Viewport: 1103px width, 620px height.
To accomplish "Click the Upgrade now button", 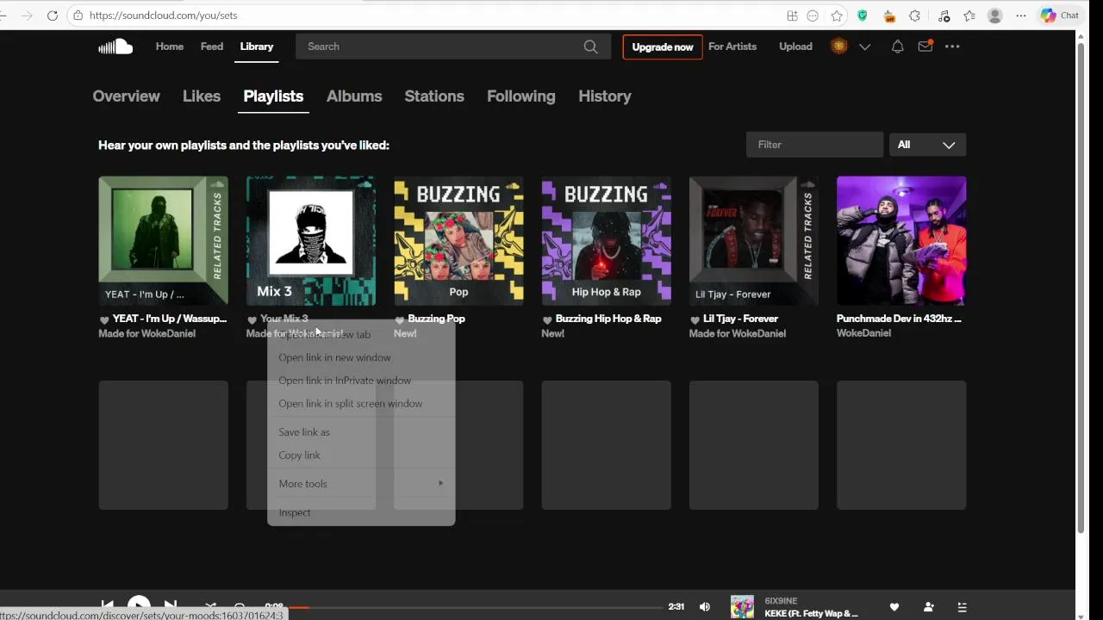I will (663, 46).
